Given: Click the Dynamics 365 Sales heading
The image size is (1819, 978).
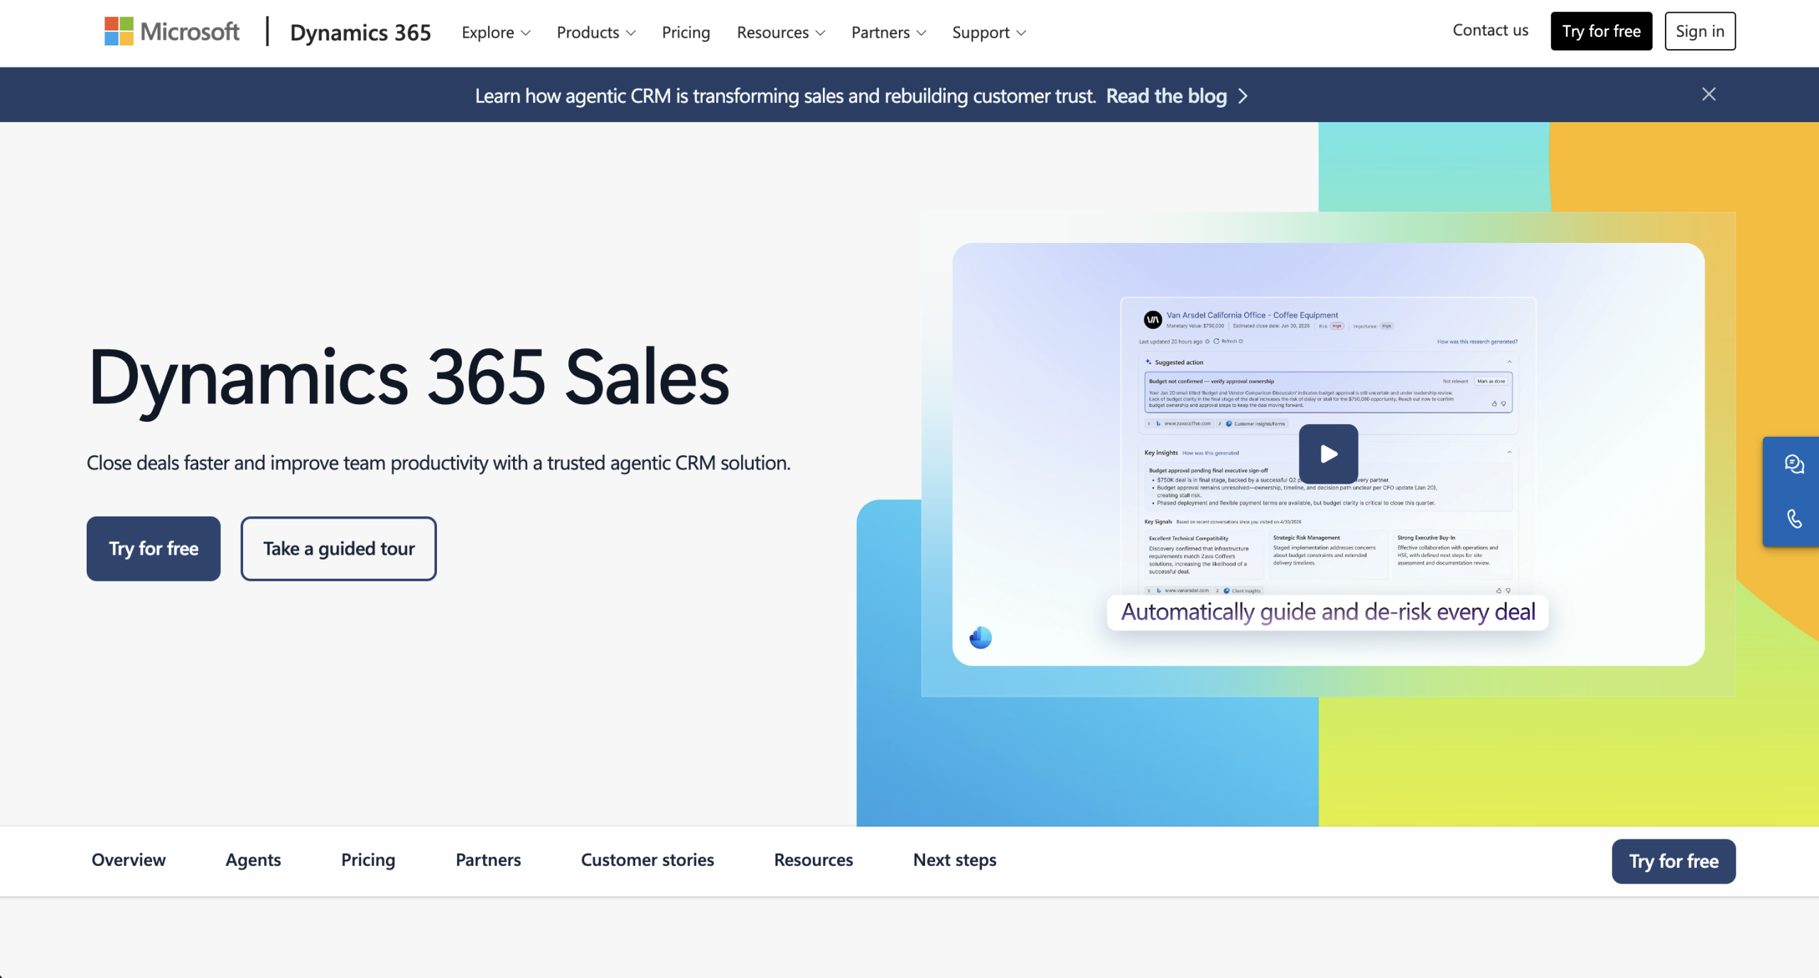Looking at the screenshot, I should coord(409,379).
